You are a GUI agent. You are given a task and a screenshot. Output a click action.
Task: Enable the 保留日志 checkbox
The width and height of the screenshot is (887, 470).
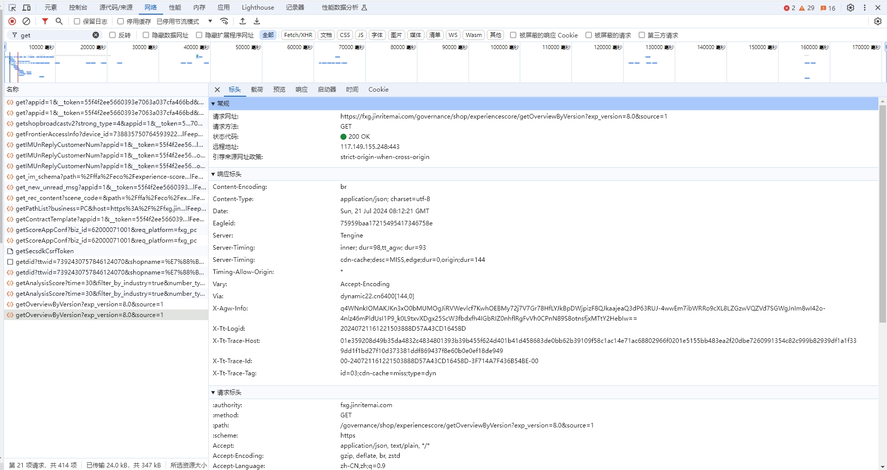(x=77, y=21)
